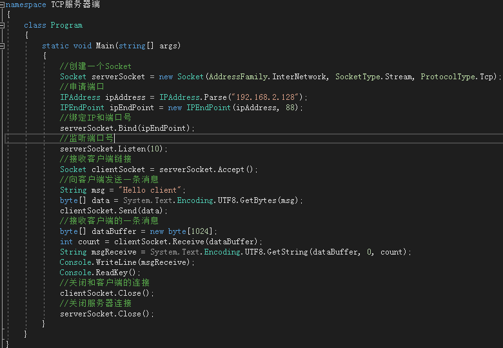The width and height of the screenshot is (503, 348).
Task: Collapse the static void Main method
Action: pos(2,46)
